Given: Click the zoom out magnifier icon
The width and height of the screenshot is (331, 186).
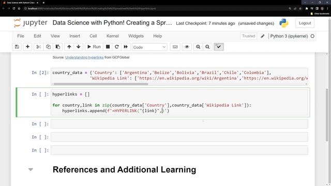Looking at the screenshot, I should 207,47.
